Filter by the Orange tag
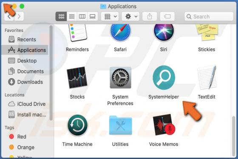Image resolution: width=238 pixels, height=159 pixels. [25, 147]
